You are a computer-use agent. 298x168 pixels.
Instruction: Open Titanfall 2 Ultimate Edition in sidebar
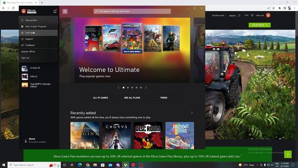[x=39, y=85]
